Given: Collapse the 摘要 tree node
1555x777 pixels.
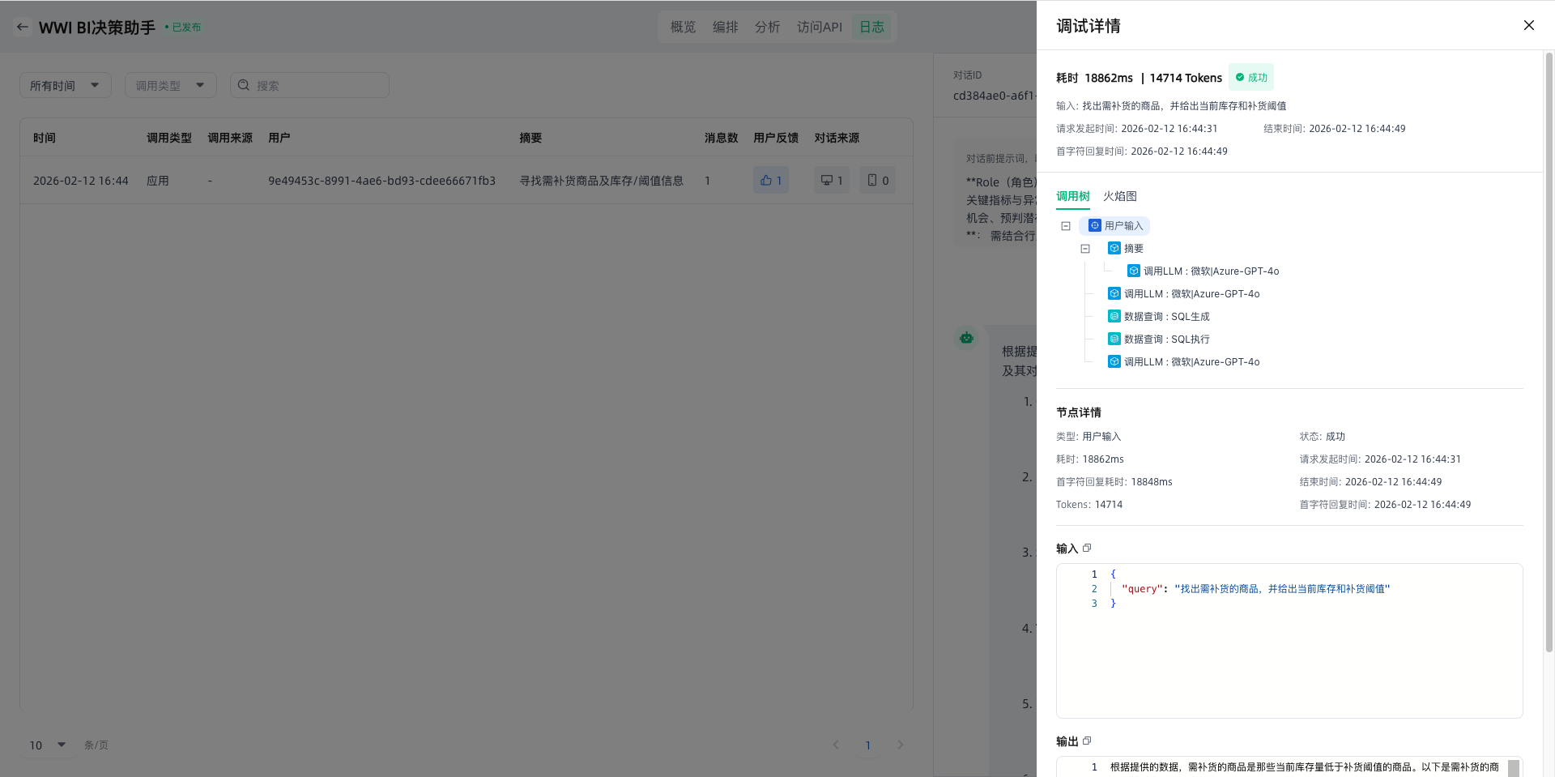Looking at the screenshot, I should pyautogui.click(x=1085, y=249).
